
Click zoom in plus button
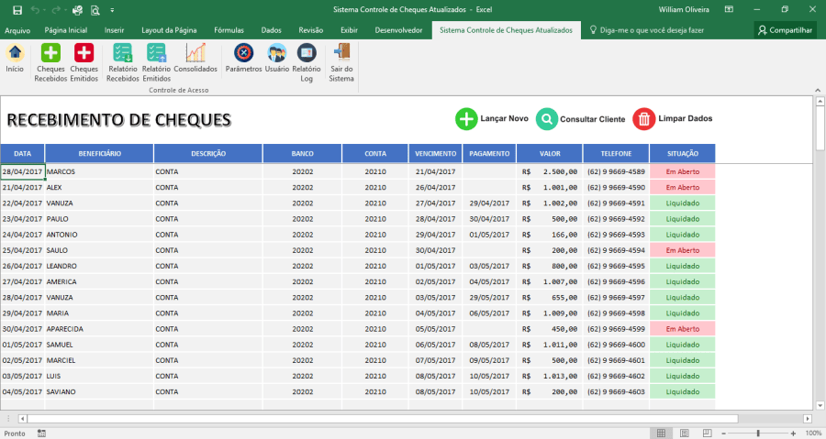tap(793, 434)
